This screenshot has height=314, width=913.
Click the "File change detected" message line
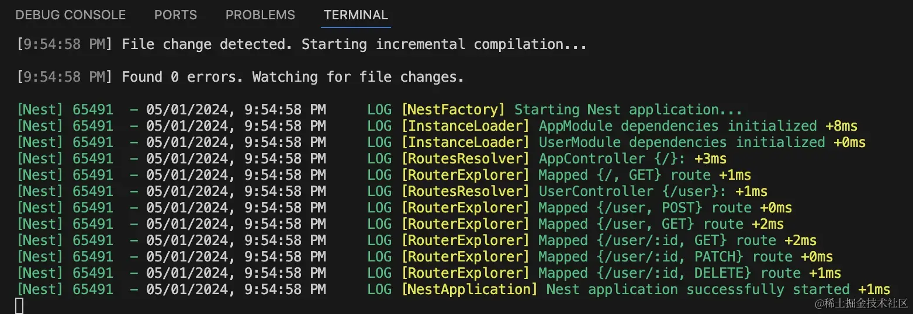tap(354, 44)
